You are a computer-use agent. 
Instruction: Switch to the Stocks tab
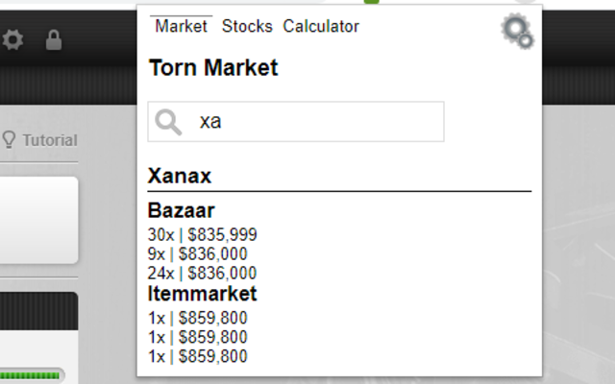[247, 27]
